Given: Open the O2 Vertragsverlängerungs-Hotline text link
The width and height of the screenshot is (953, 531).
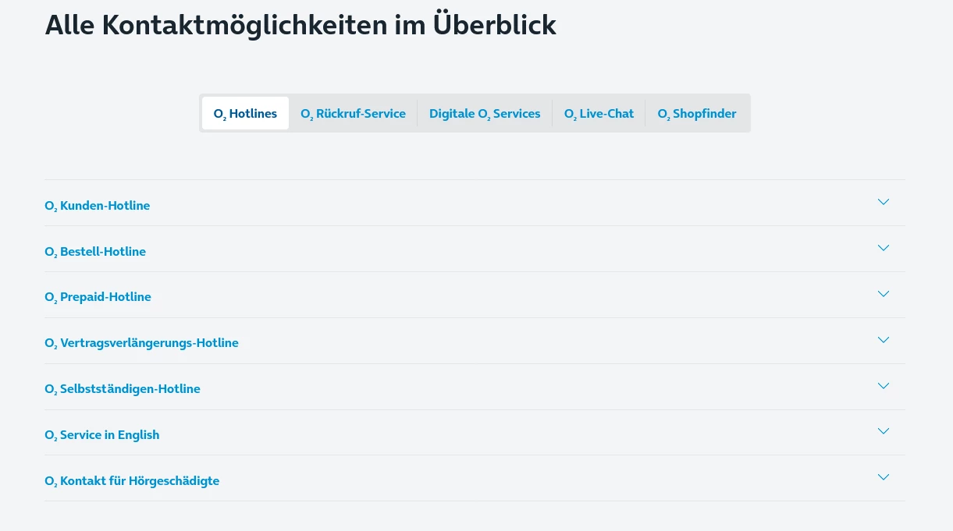Looking at the screenshot, I should pos(142,343).
